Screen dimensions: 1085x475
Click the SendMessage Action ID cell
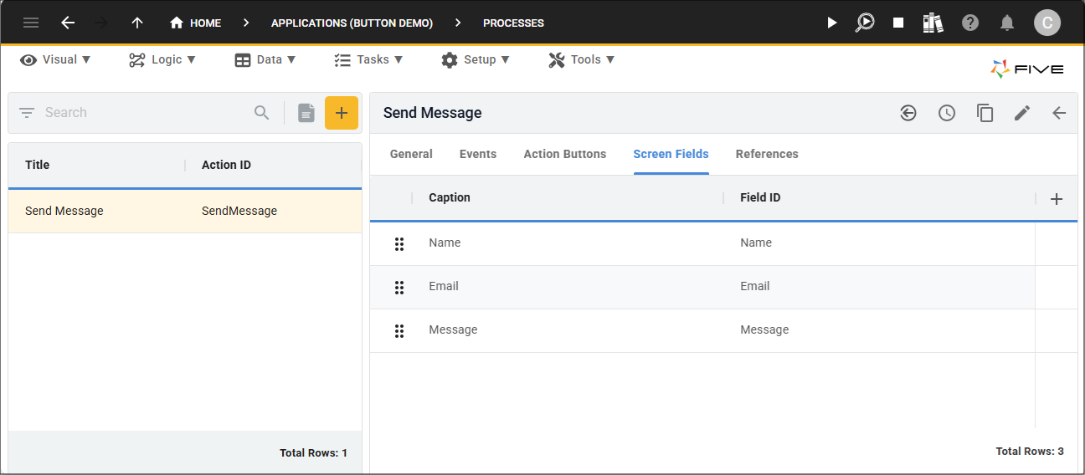pyautogui.click(x=239, y=211)
